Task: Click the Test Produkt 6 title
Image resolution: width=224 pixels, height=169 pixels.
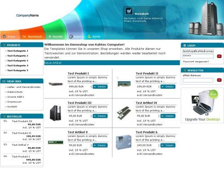Action: click(146, 132)
